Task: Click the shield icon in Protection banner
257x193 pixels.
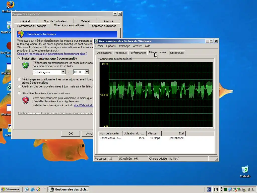Action: [x=21, y=34]
